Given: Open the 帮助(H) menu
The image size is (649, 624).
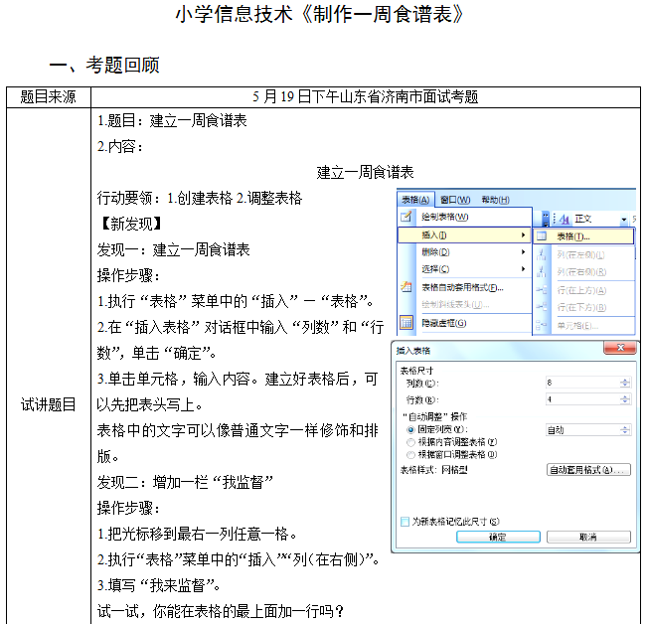Looking at the screenshot, I should (x=494, y=199).
